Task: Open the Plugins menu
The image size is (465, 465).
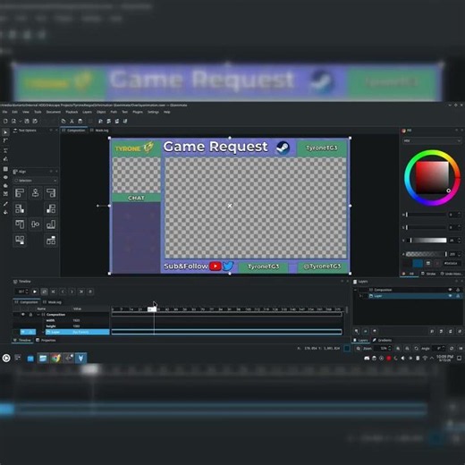Action: click(138, 112)
